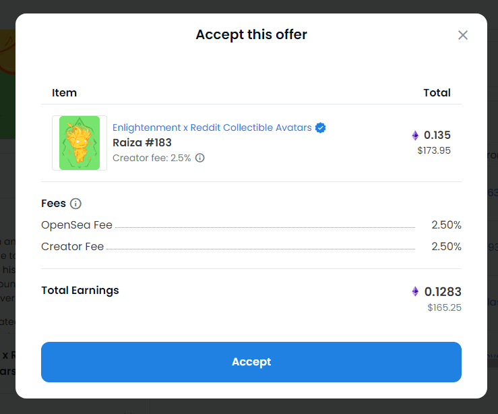498x414 pixels.
Task: Click info icon beside Creator fee: 2.5%
Action: 199,158
